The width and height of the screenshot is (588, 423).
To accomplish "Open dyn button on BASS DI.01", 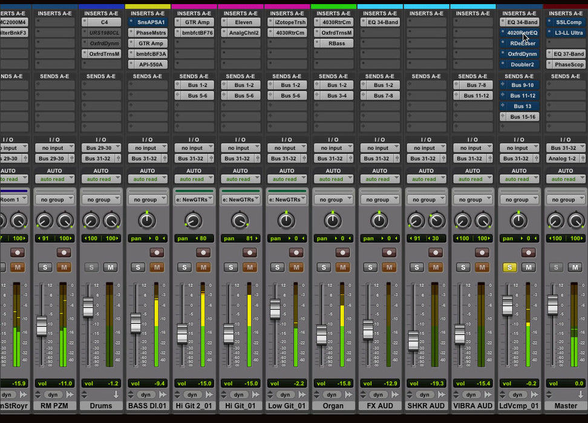I will pos(146,395).
